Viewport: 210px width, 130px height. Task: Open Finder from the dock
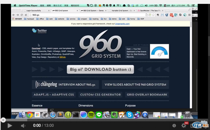[22, 115]
